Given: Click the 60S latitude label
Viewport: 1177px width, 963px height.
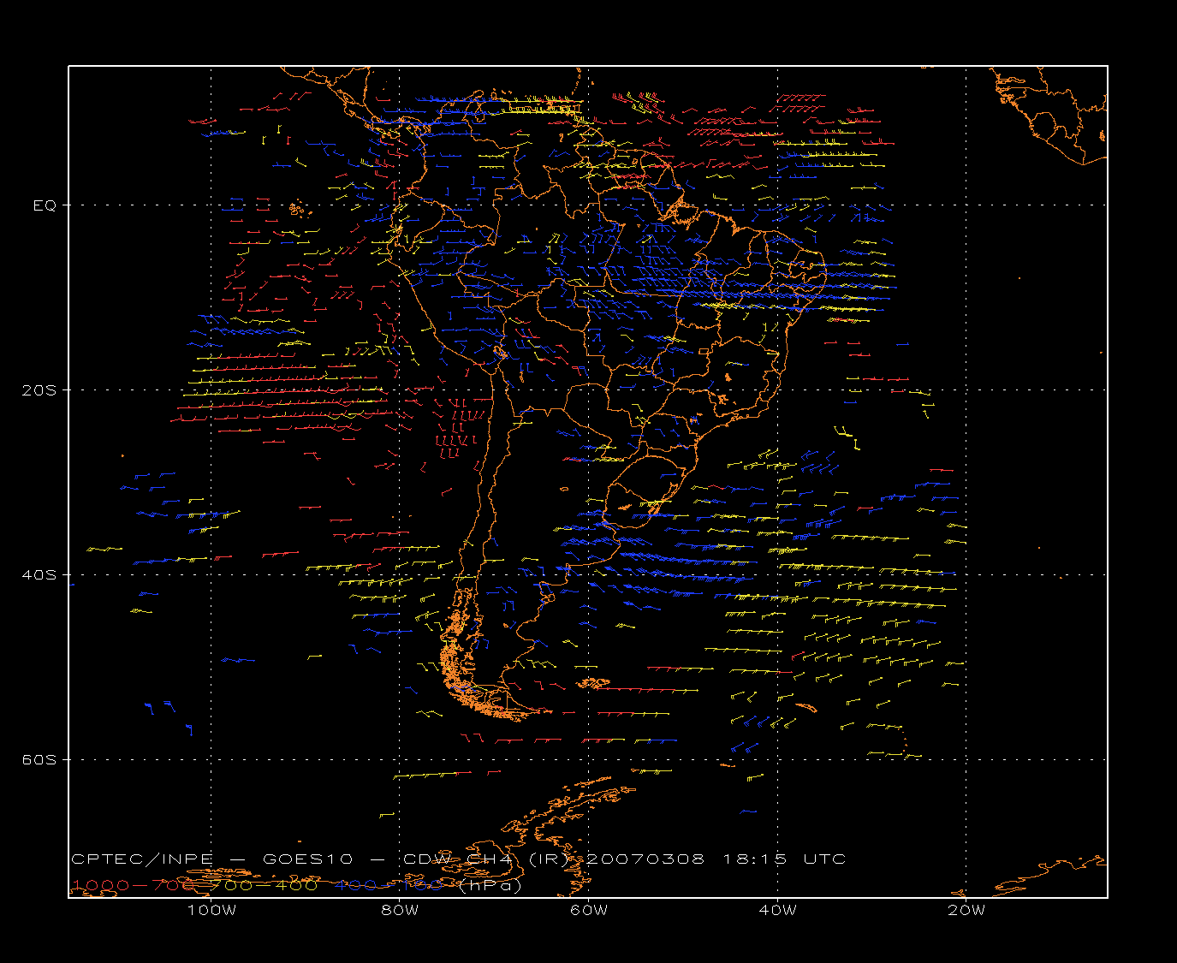Looking at the screenshot, I should [x=39, y=760].
